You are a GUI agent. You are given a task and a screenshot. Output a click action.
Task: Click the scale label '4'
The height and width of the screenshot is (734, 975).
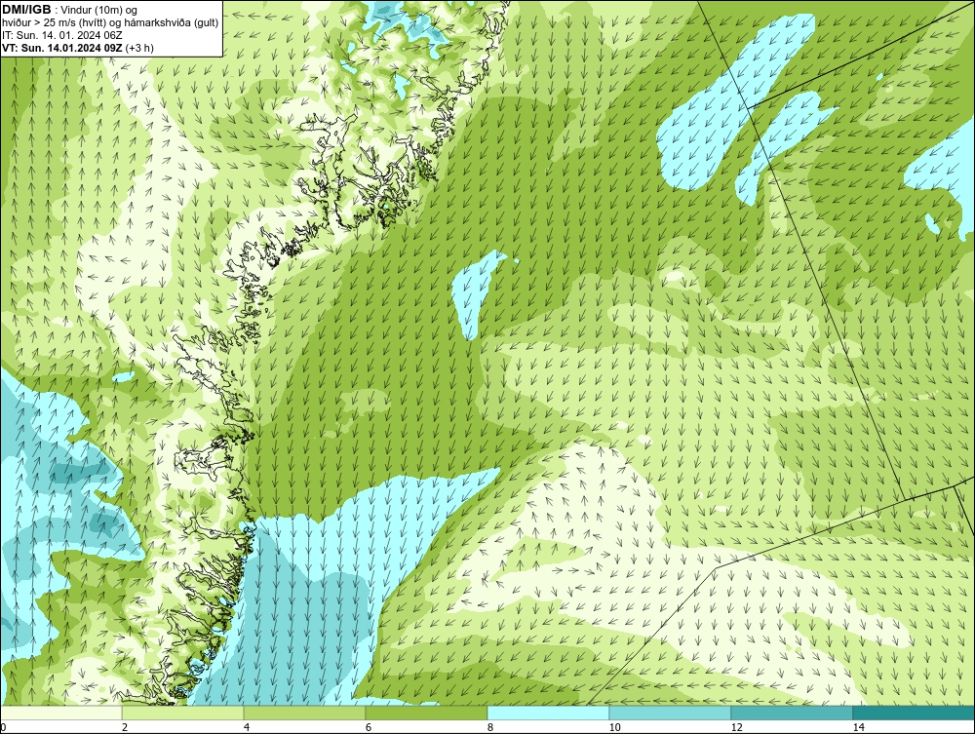tap(247, 727)
